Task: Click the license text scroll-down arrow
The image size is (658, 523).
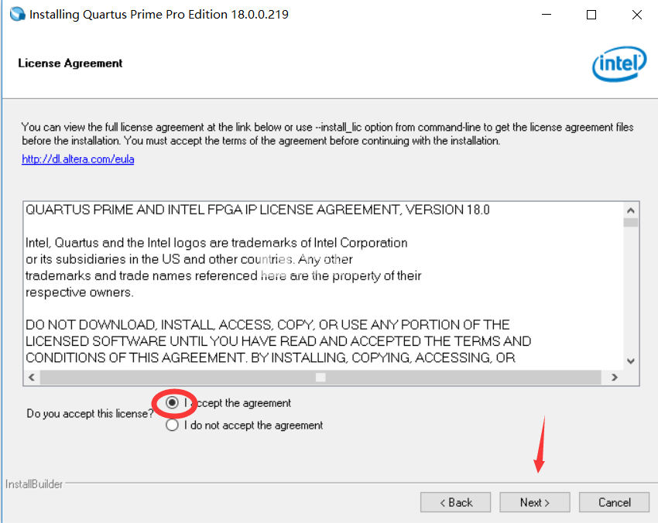Action: pyautogui.click(x=630, y=361)
